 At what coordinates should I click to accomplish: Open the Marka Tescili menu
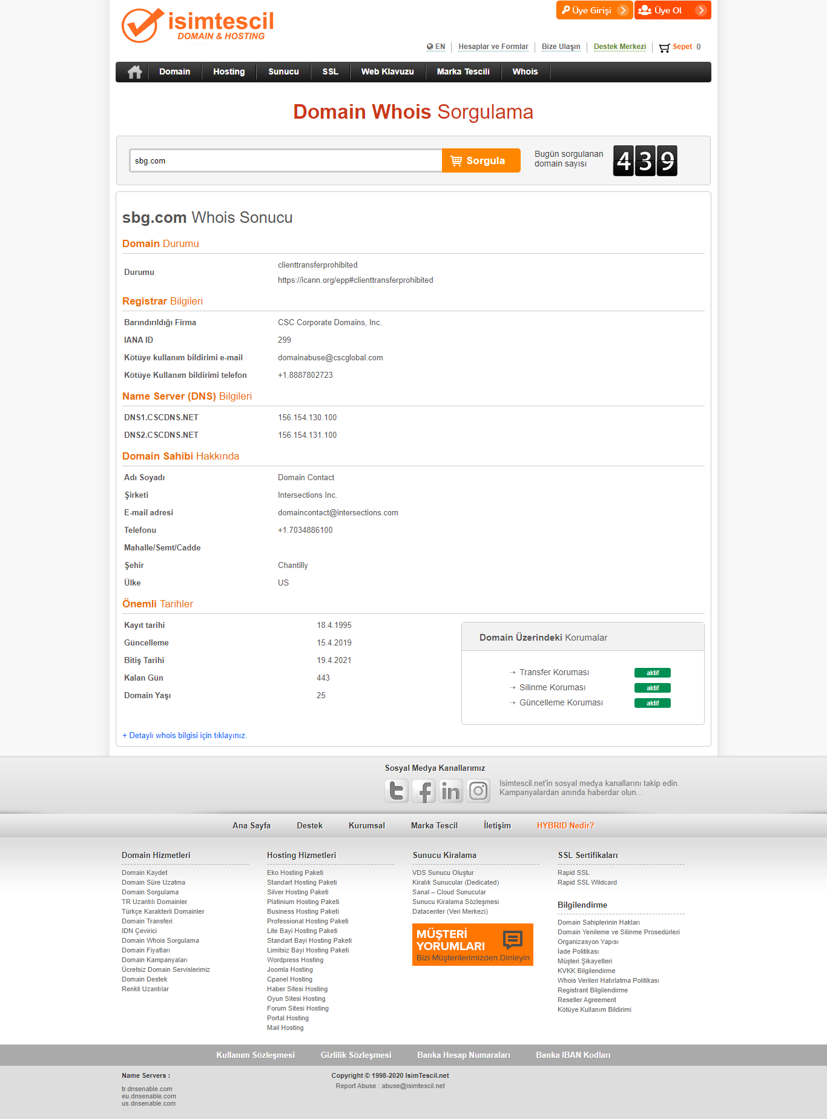point(463,71)
